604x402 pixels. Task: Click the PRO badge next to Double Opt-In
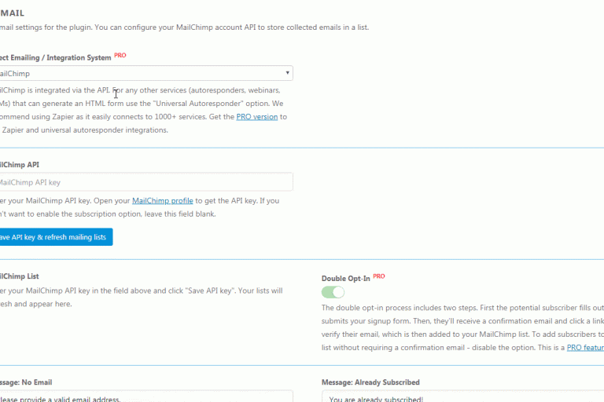(x=379, y=276)
